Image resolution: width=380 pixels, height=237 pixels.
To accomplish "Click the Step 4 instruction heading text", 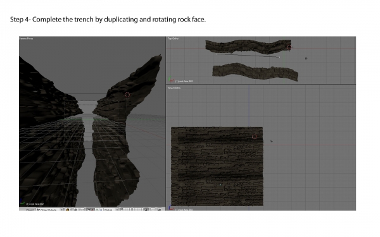I will coord(108,20).
